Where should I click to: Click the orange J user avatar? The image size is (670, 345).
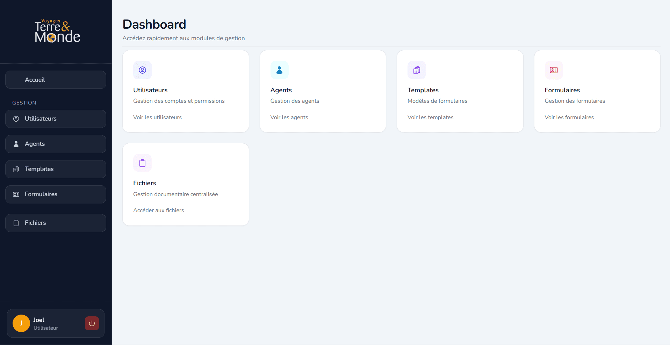pyautogui.click(x=21, y=323)
